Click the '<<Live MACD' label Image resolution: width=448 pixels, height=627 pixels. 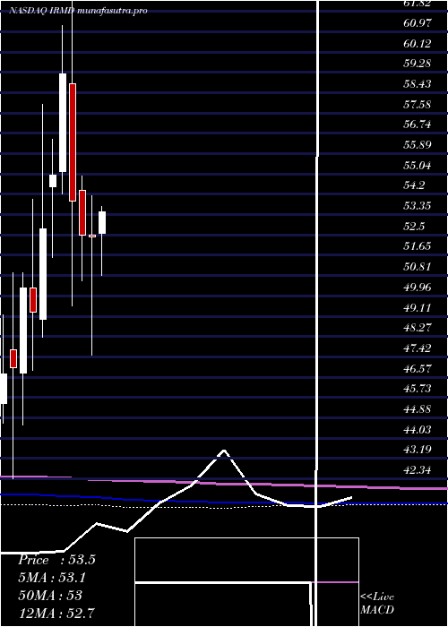377,604
